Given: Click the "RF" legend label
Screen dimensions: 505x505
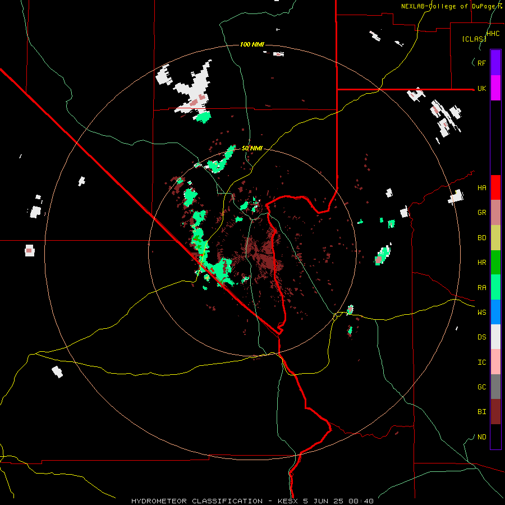Looking at the screenshot, I should tap(481, 63).
